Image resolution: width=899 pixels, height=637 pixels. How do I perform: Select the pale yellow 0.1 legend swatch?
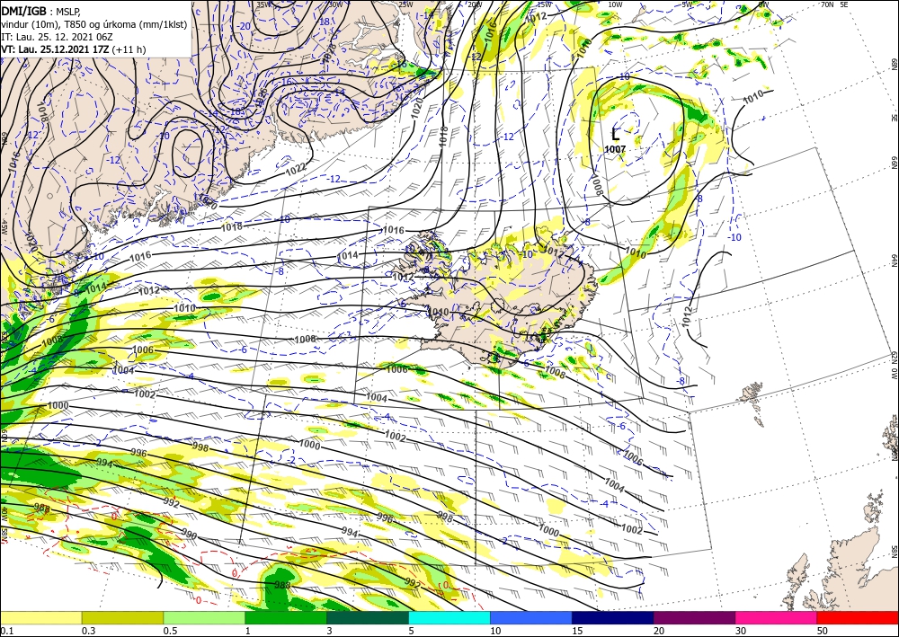point(40,617)
